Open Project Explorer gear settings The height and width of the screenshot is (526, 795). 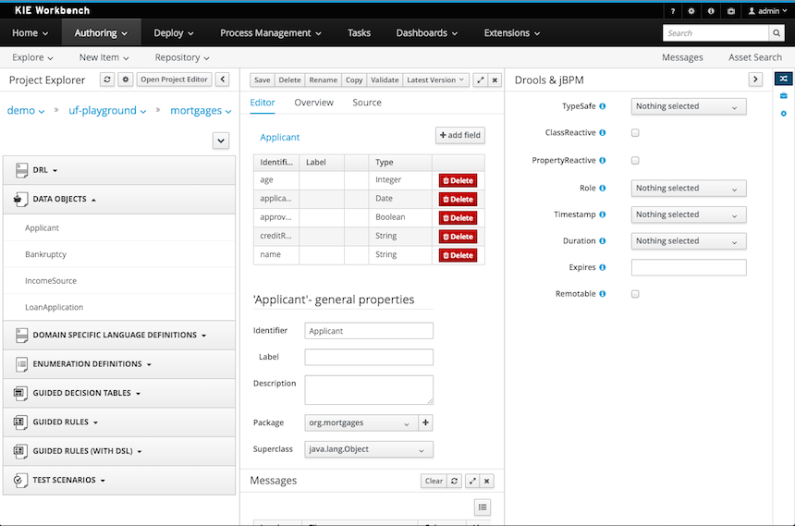pyautogui.click(x=126, y=80)
